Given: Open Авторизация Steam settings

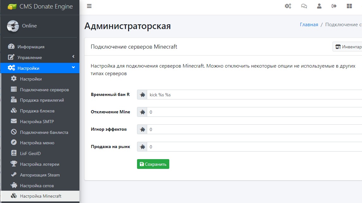Looking at the screenshot, I should tap(40, 175).
